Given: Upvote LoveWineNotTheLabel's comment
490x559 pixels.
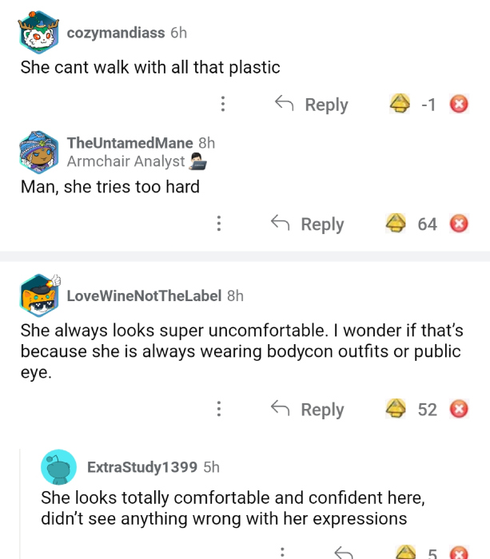Looking at the screenshot, I should pos(395,410).
